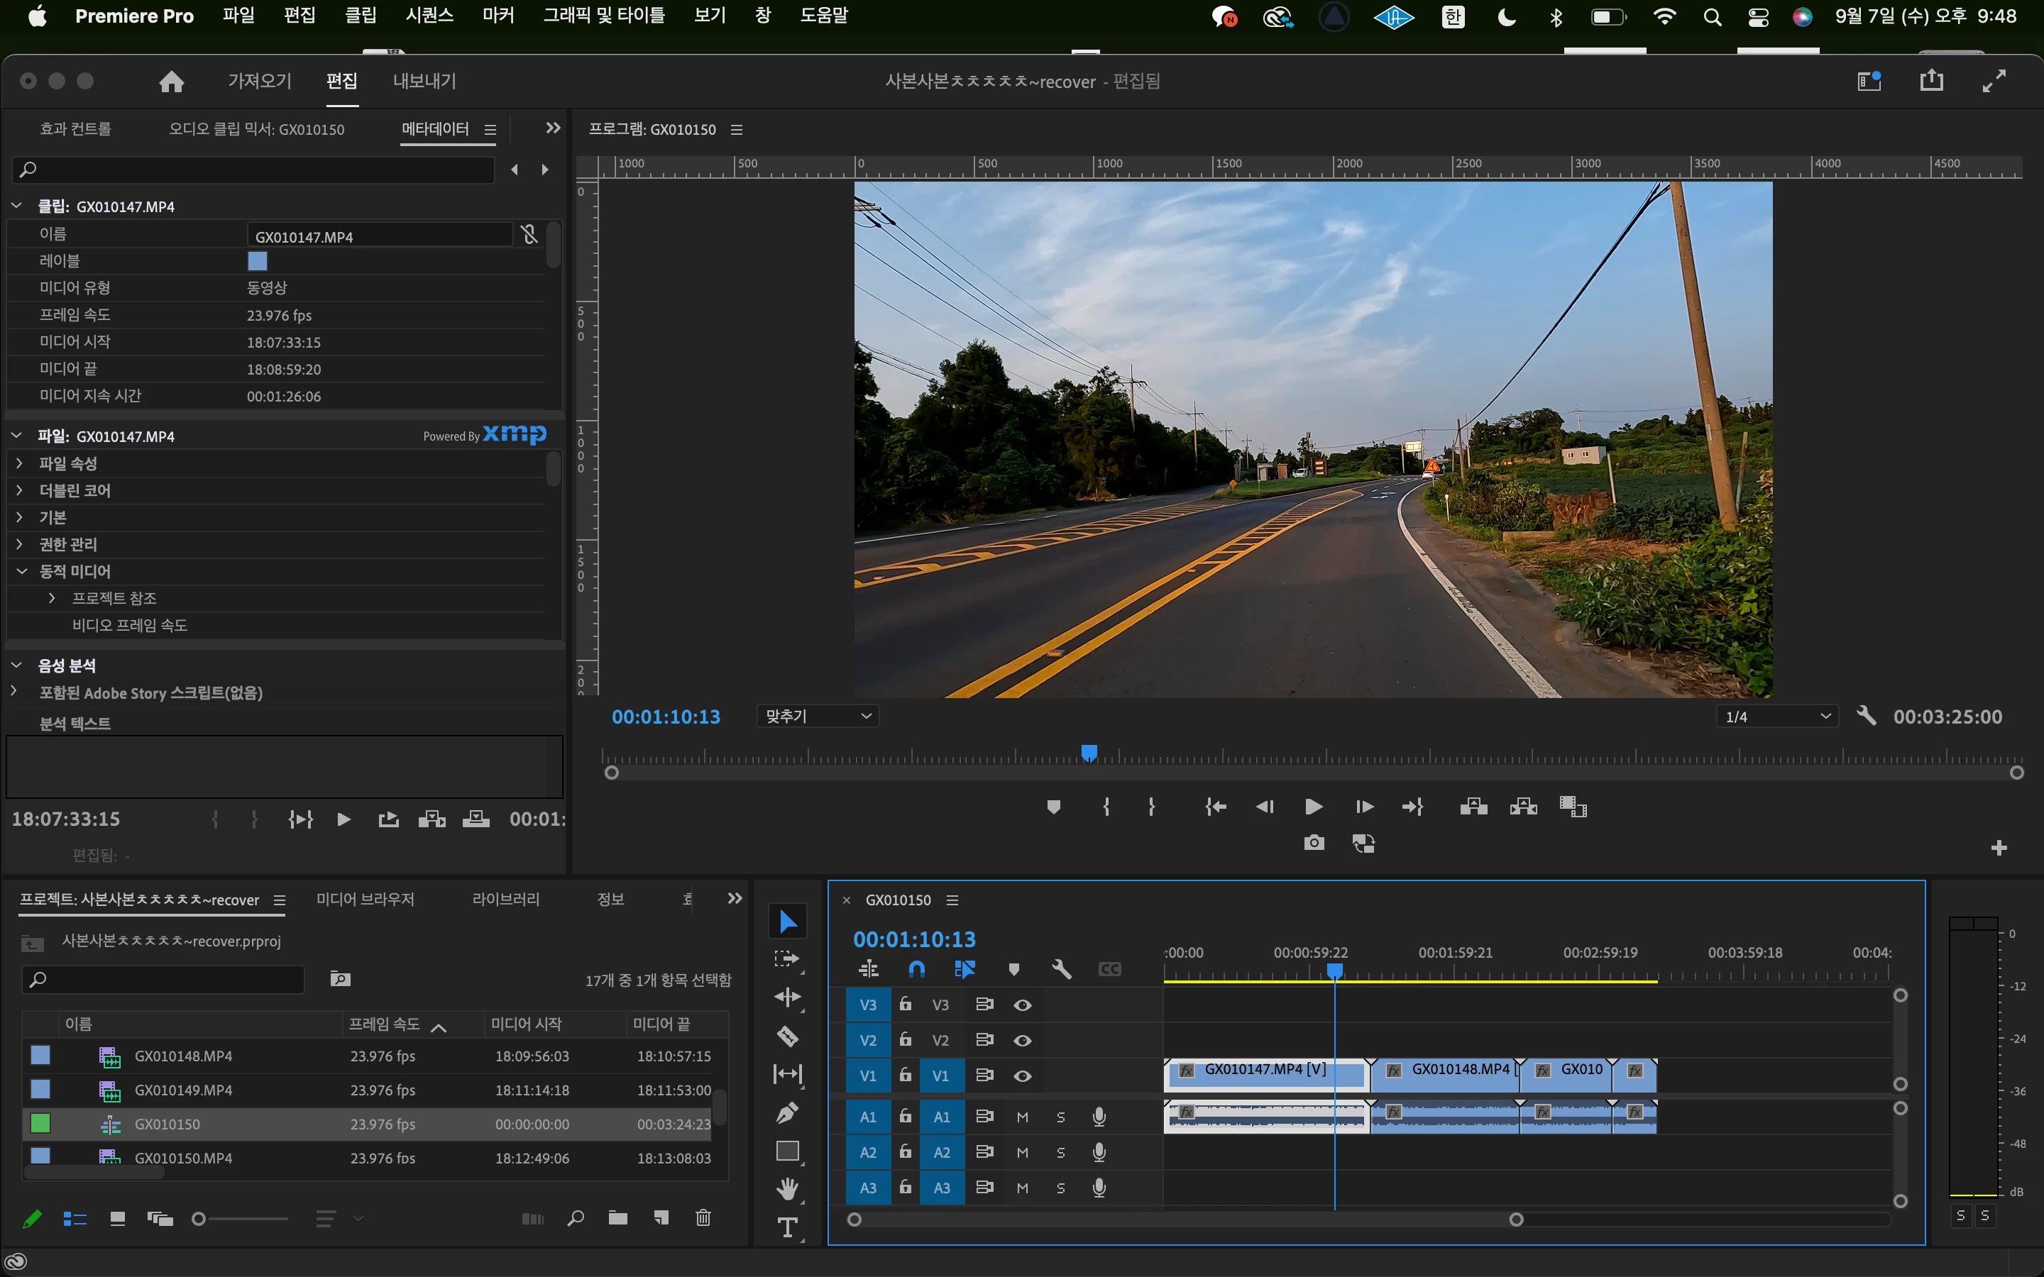The image size is (2044, 1277).
Task: Switch to the 미디어 브라우저 tab
Action: 365,900
